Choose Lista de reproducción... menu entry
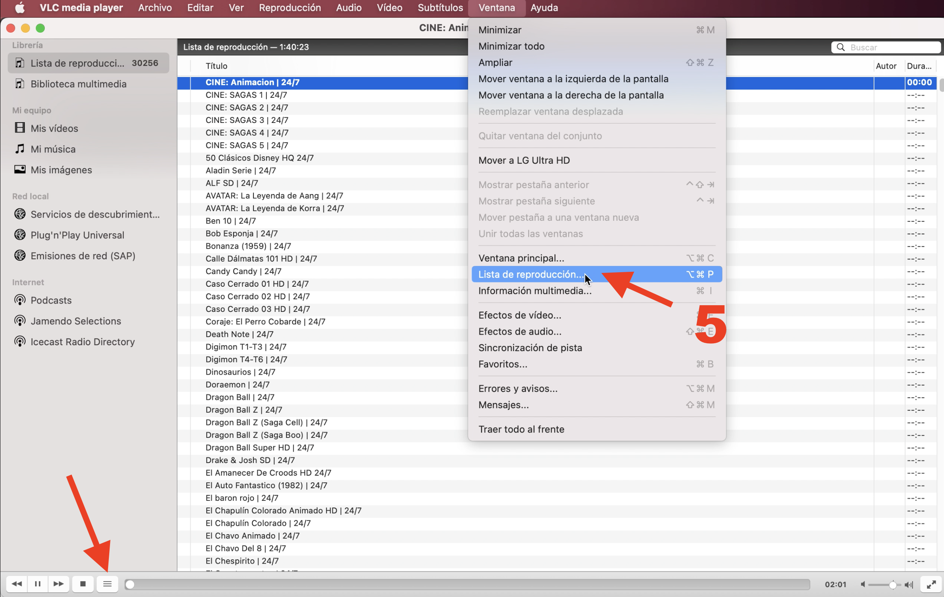 tap(597, 275)
